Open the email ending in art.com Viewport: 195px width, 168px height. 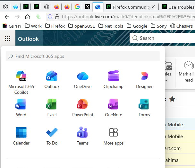click(x=180, y=148)
